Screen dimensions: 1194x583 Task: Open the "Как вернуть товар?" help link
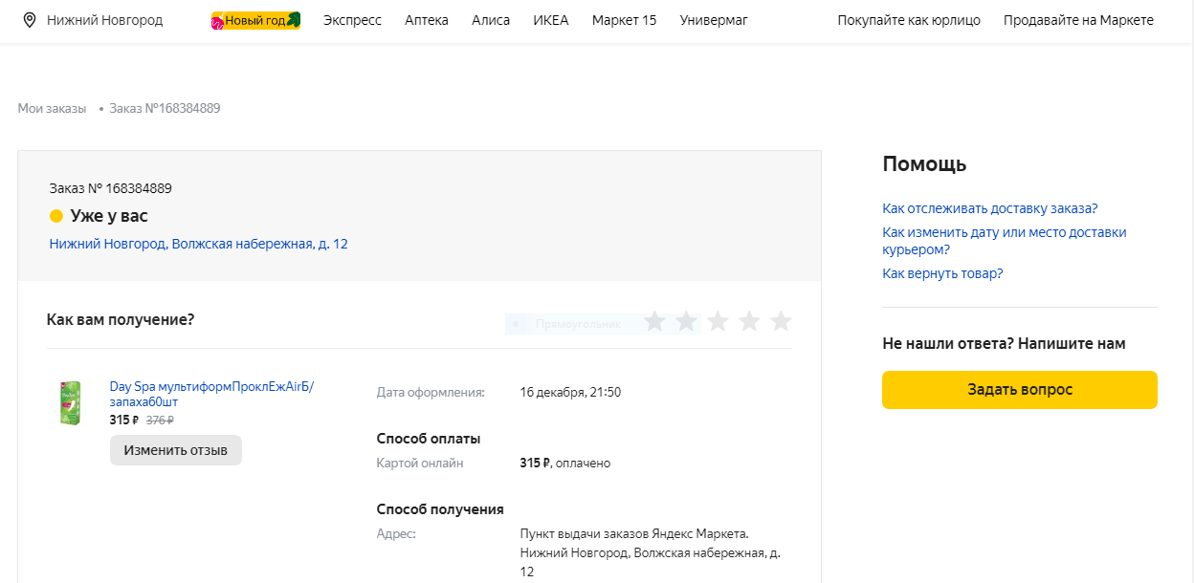941,273
